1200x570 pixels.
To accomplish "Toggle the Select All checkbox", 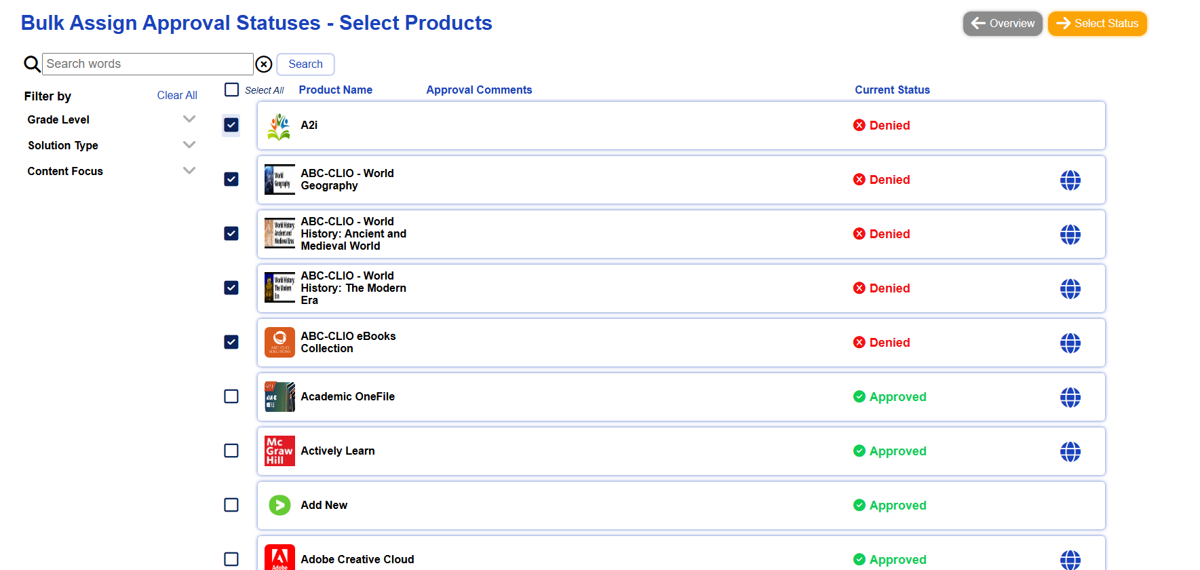I will tap(232, 90).
